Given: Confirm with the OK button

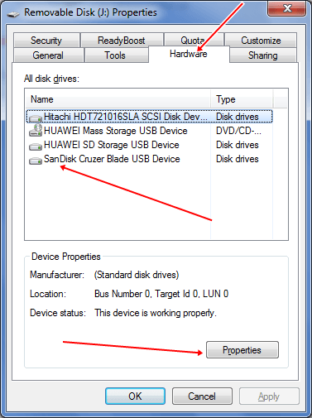Looking at the screenshot, I should tap(135, 396).
